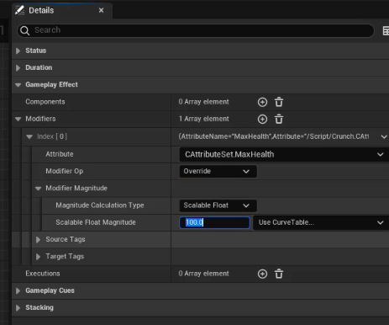Collapse the Modifiers array
389x325 pixels.
point(18,119)
